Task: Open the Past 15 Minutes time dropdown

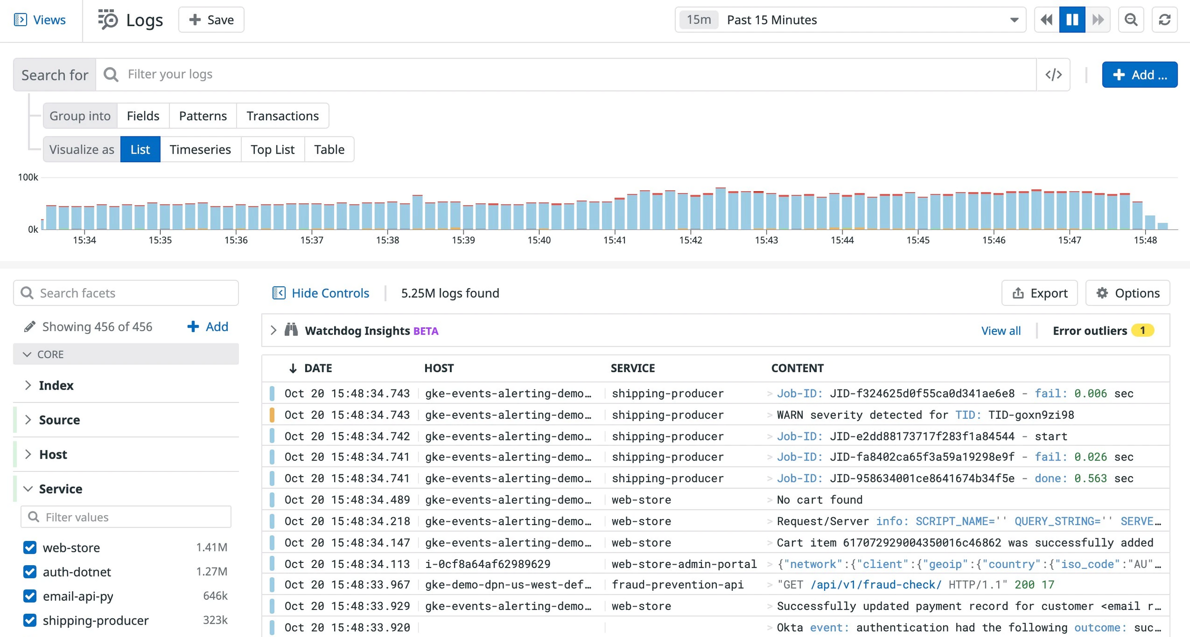Action: tap(850, 20)
